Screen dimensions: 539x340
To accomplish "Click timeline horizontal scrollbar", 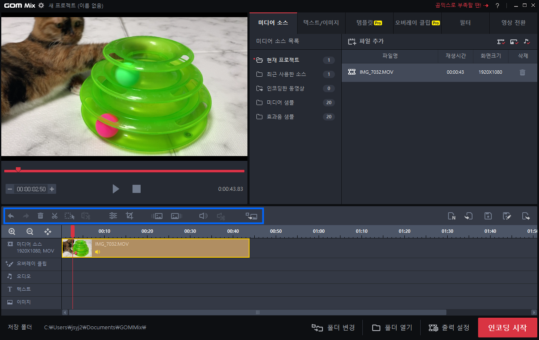I will [257, 313].
